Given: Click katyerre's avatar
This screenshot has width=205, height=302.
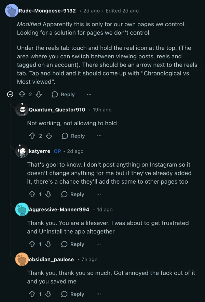Looking at the screenshot, I should [x=22, y=151].
